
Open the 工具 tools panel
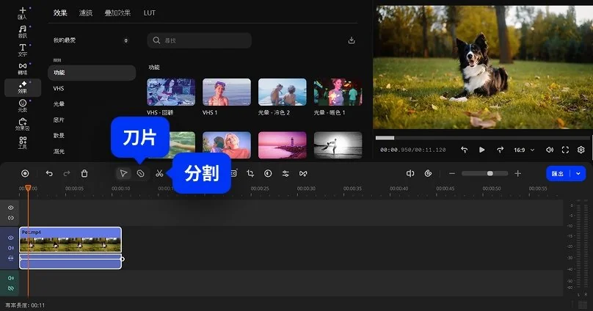22,143
